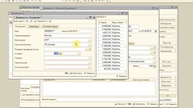
Task: Open selection button next to second Ставка field
Action: (79, 54)
